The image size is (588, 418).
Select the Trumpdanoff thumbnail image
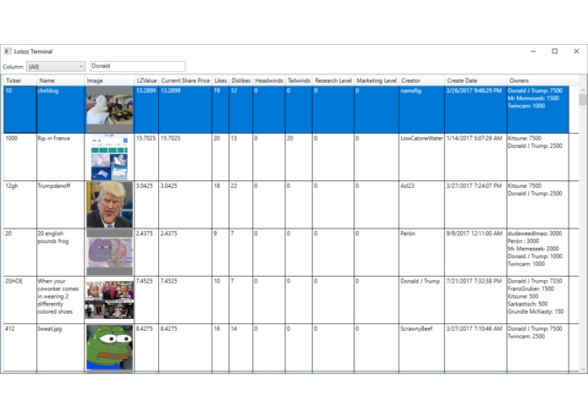[x=109, y=205]
